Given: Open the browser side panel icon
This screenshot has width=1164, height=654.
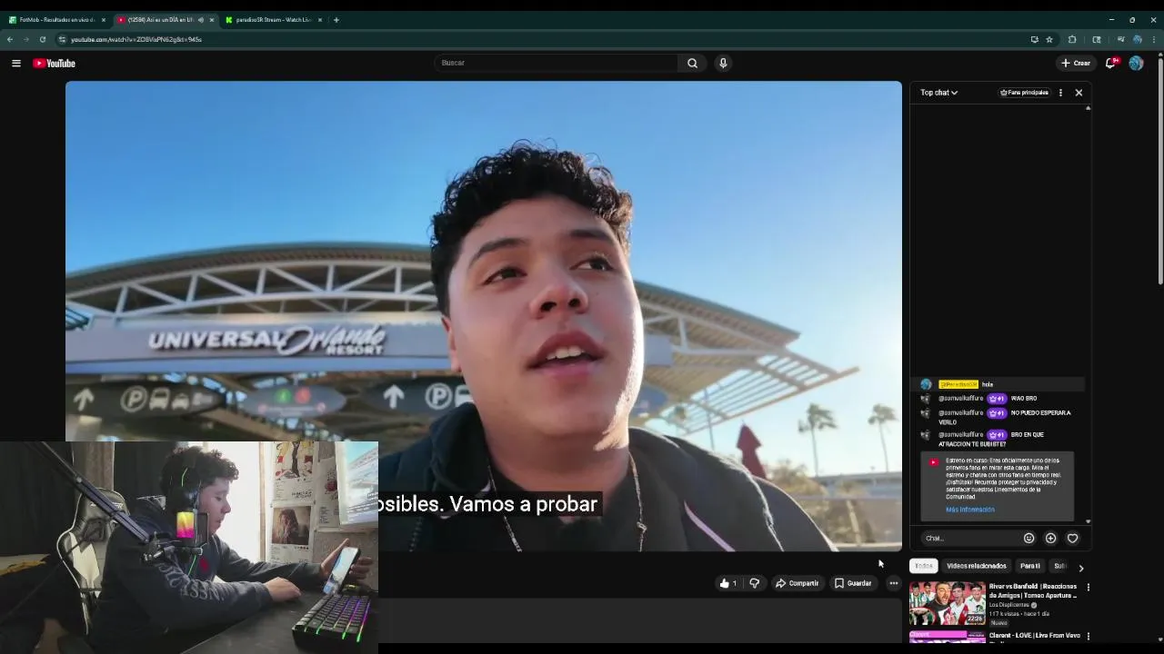Looking at the screenshot, I should [1096, 39].
